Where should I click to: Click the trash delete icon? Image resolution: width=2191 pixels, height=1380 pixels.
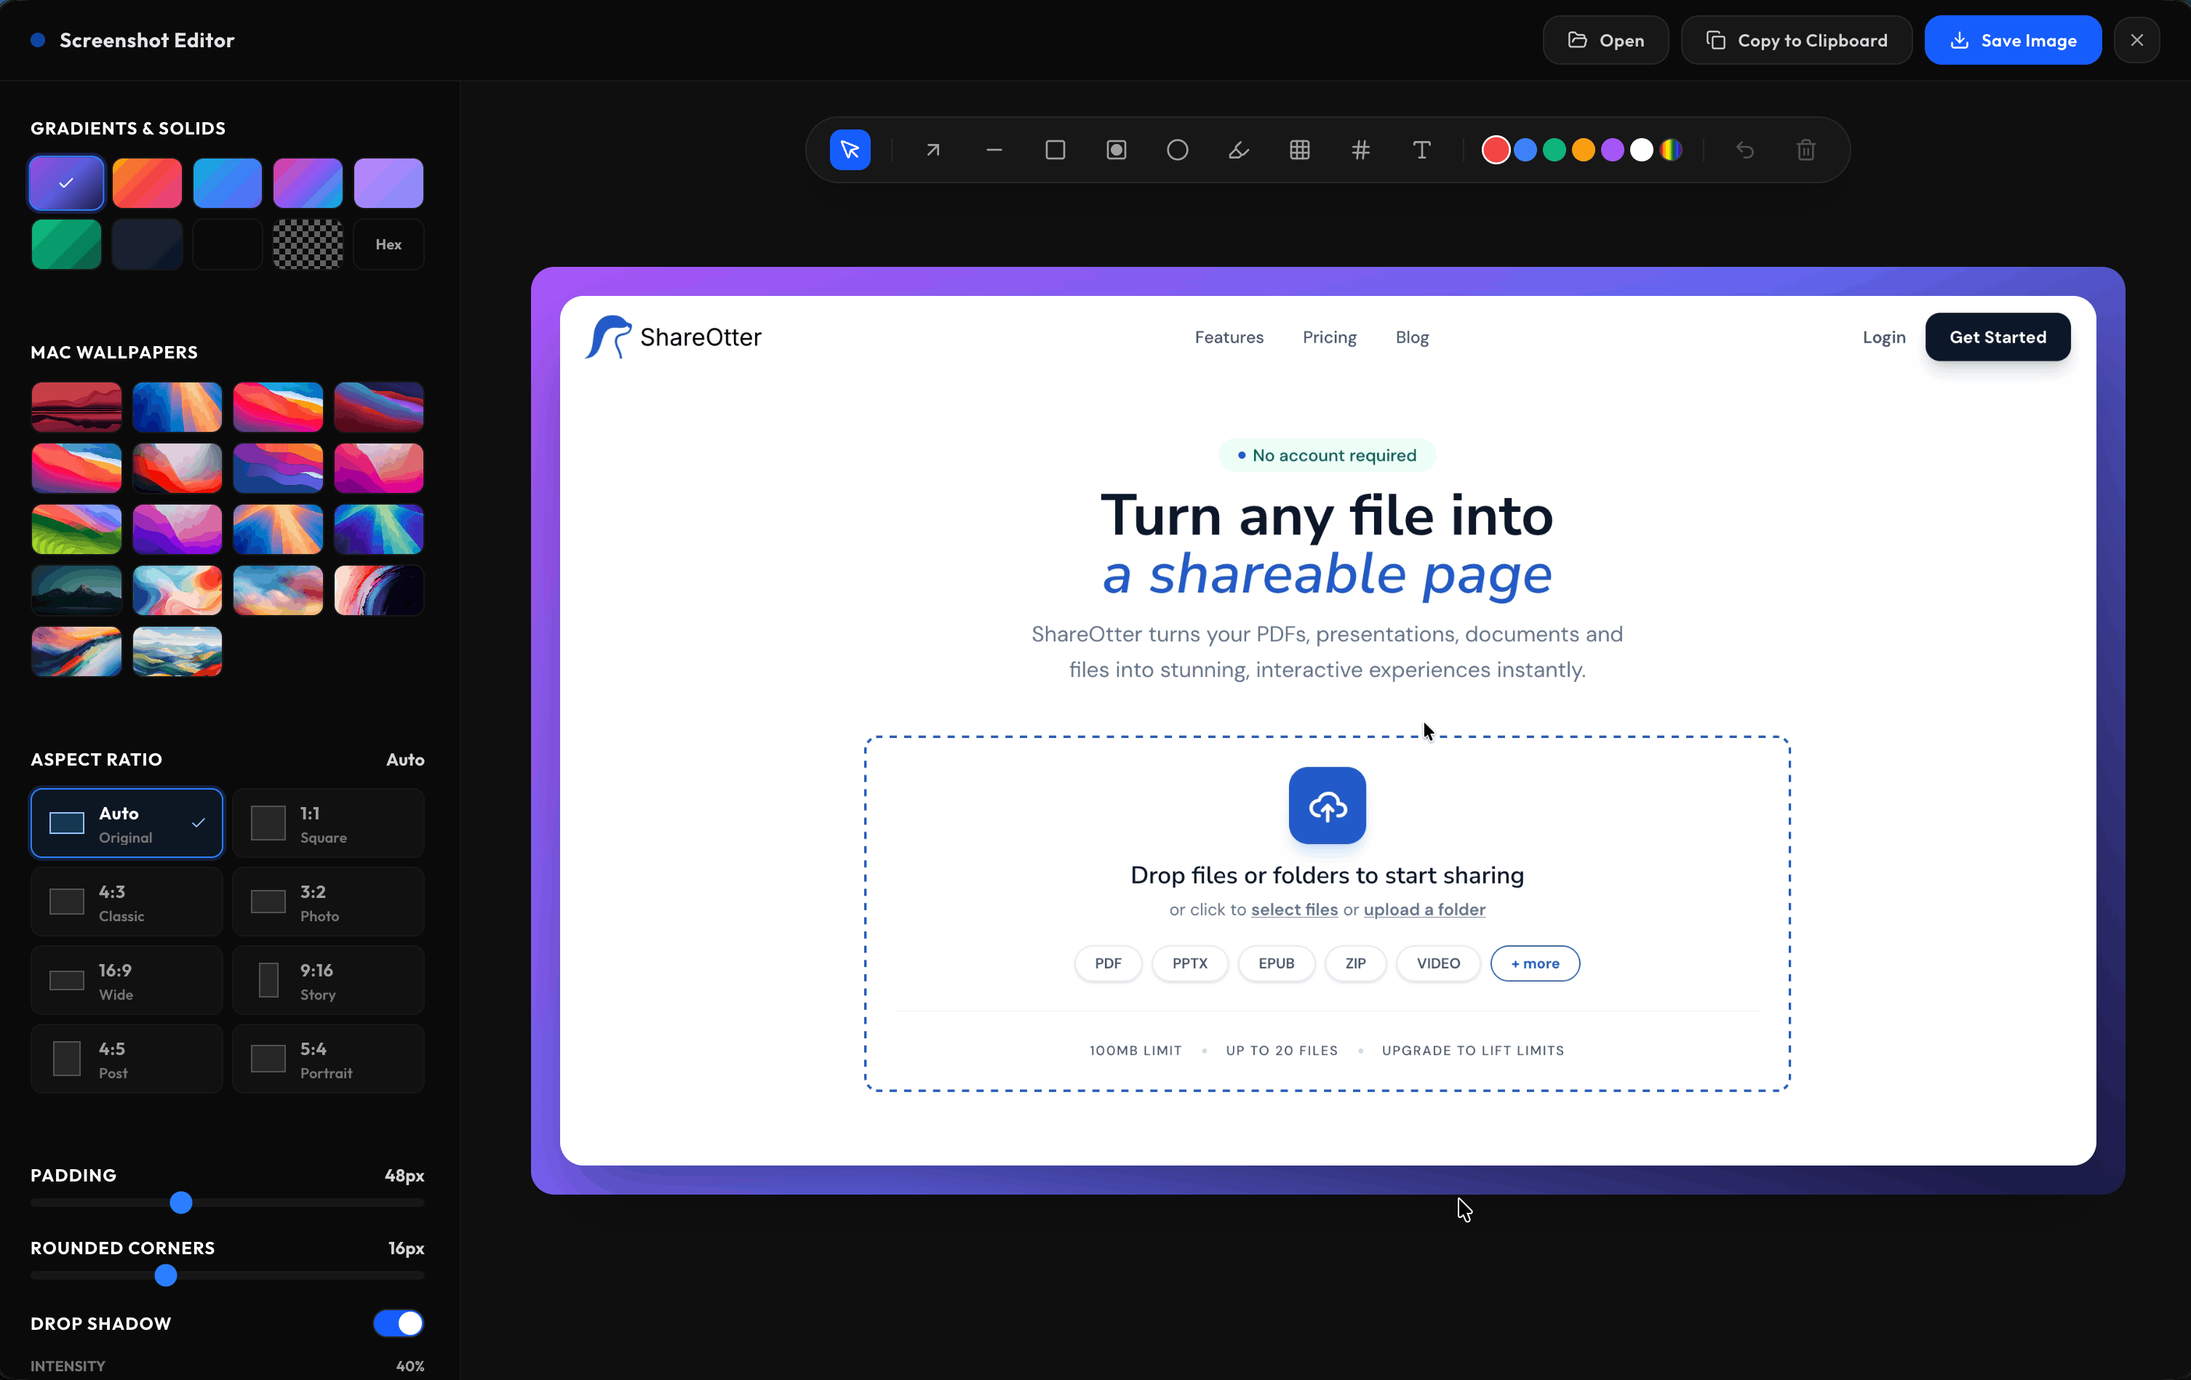[1806, 150]
